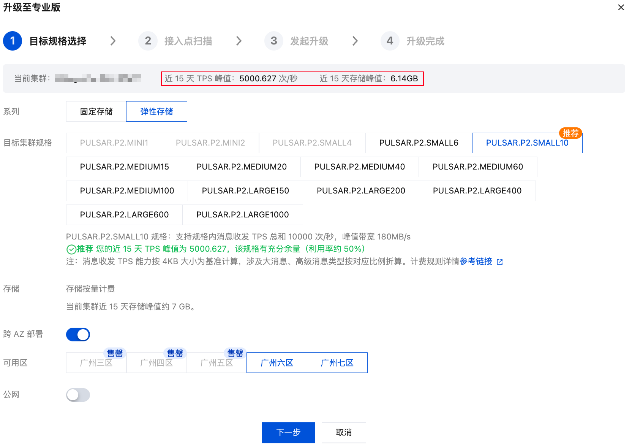Viewport: 632px width, 444px height.
Task: Click the green 推荐 check icon
Action: click(x=71, y=249)
